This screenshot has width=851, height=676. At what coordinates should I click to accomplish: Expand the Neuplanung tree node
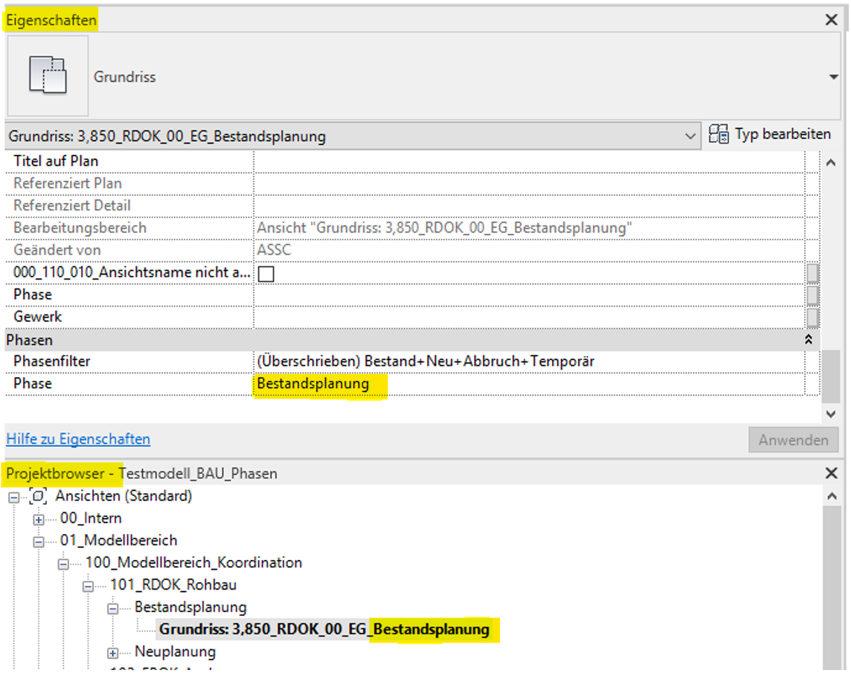pyautogui.click(x=113, y=653)
